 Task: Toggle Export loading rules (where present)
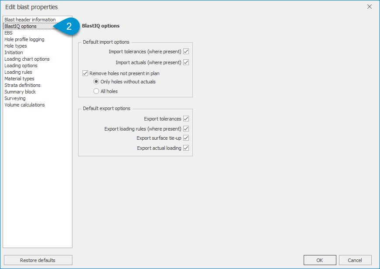(x=186, y=128)
